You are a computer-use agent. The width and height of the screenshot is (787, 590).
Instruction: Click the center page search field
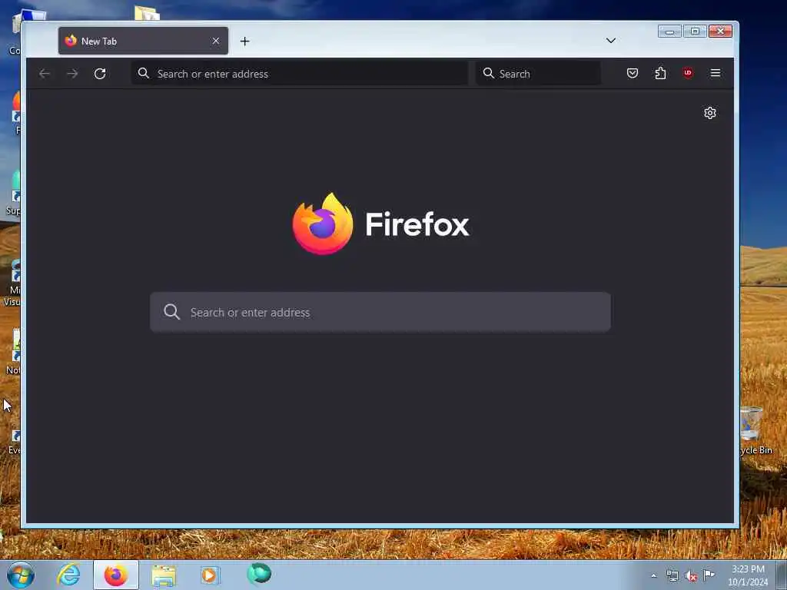coord(380,312)
